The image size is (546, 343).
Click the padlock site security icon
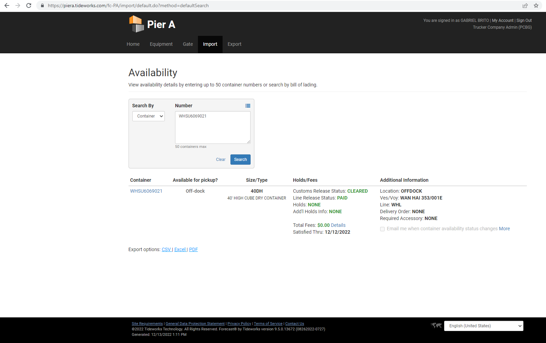[x=42, y=5]
